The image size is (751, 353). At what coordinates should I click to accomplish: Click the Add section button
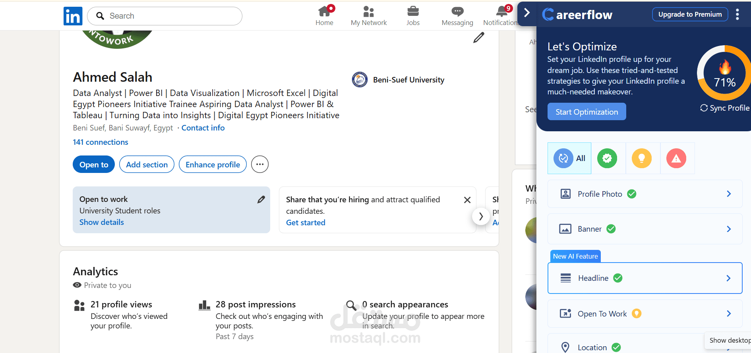(147, 164)
